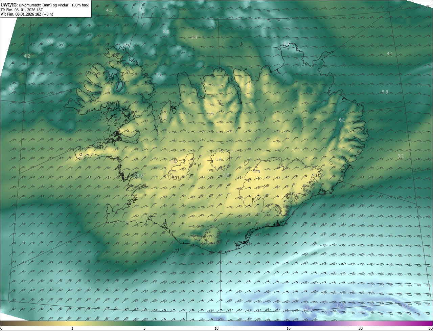433x331 pixels.
Task: Click the colorbar tick labeled "0"
Action: pyautogui.click(x=1, y=328)
